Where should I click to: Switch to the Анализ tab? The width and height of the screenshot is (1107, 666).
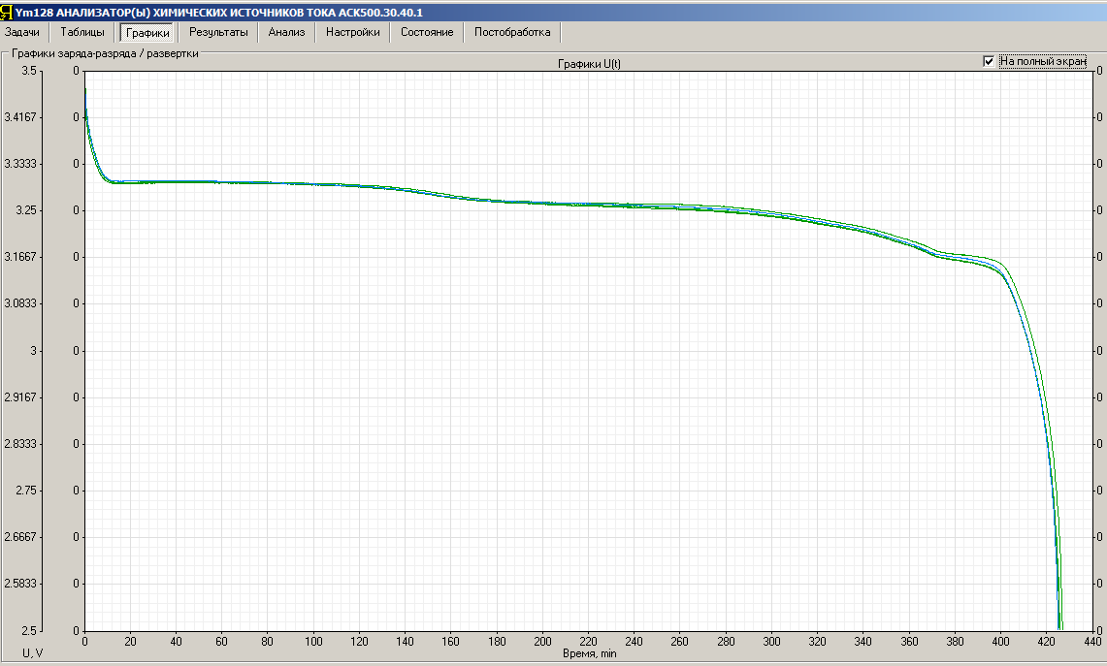click(x=286, y=32)
